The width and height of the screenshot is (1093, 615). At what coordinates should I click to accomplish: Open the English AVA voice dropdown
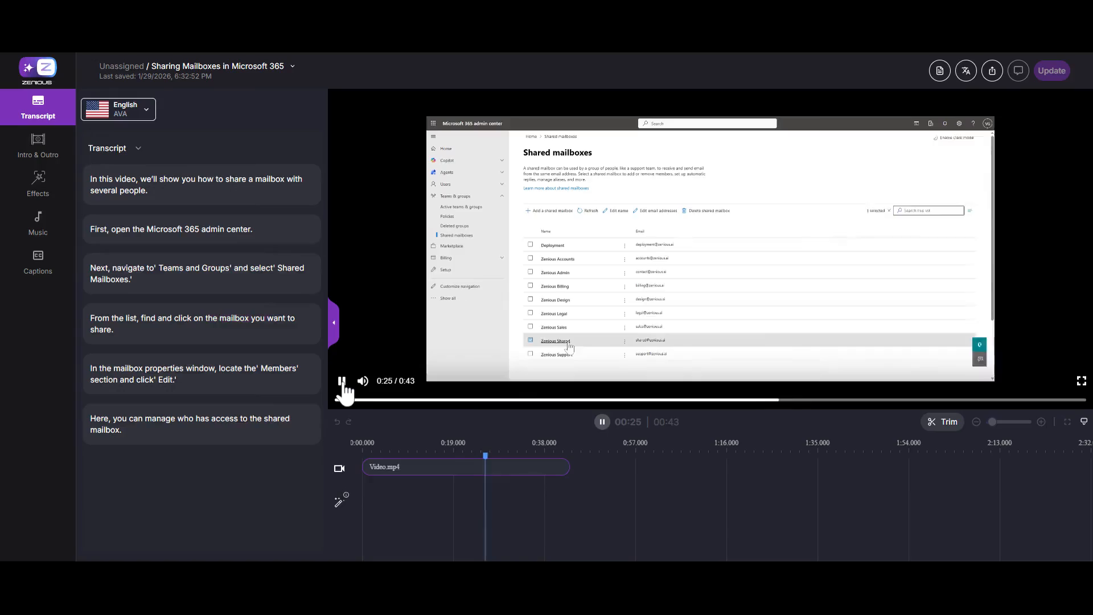(118, 109)
